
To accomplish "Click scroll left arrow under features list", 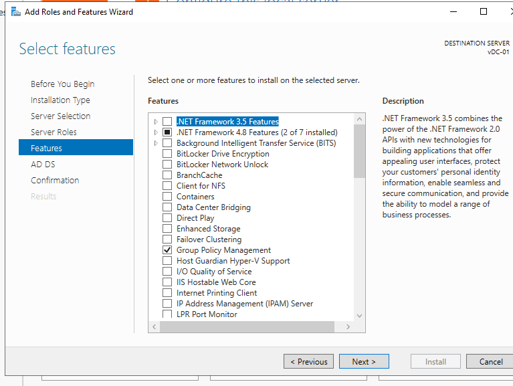I will pos(154,326).
